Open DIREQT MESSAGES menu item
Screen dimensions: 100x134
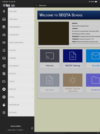tap(21, 42)
